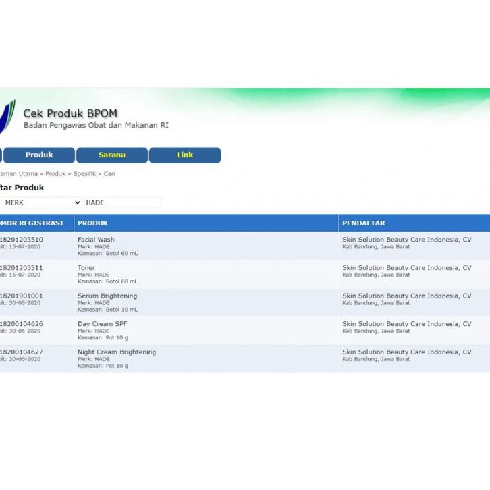Click the search field containing HADE
This screenshot has height=490, width=490.
(x=123, y=202)
